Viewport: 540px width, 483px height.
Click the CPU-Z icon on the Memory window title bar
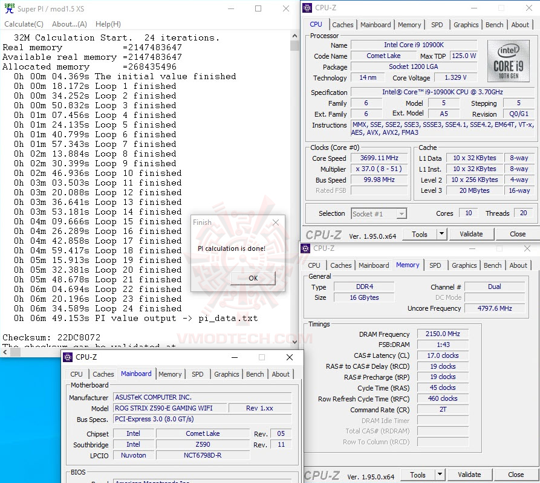[305, 248]
